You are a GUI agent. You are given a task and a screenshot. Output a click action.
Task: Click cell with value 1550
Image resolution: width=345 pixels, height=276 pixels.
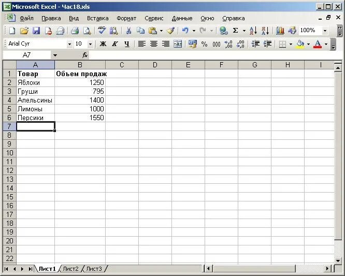click(80, 118)
